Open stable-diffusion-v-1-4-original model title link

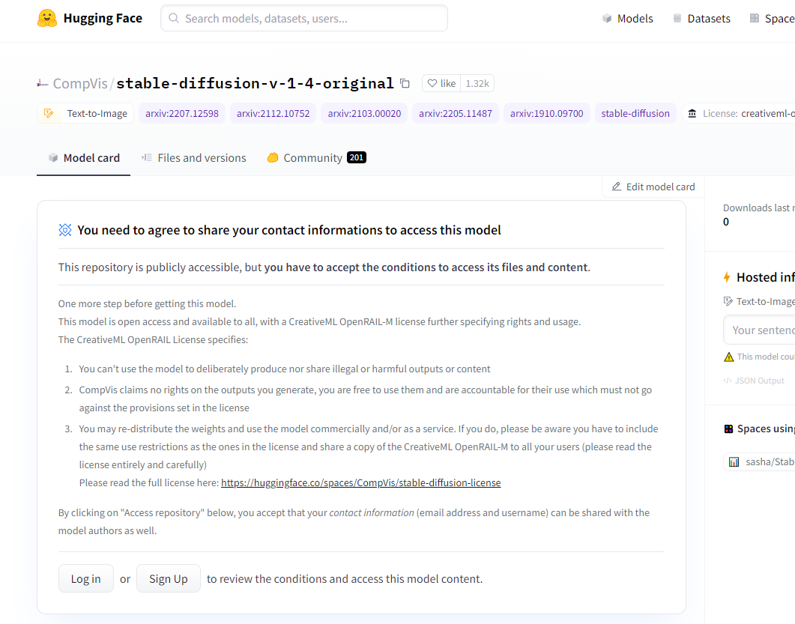(x=255, y=83)
